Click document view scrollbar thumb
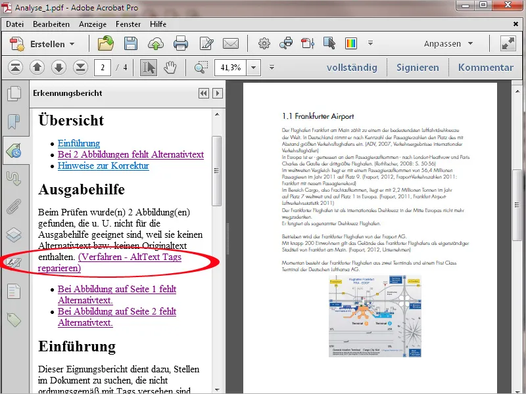The height and width of the screenshot is (394, 526). point(517,204)
